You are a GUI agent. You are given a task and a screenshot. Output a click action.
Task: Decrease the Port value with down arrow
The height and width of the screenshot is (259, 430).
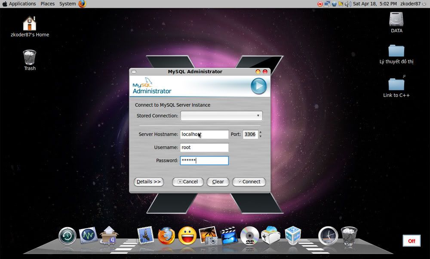[261, 136]
